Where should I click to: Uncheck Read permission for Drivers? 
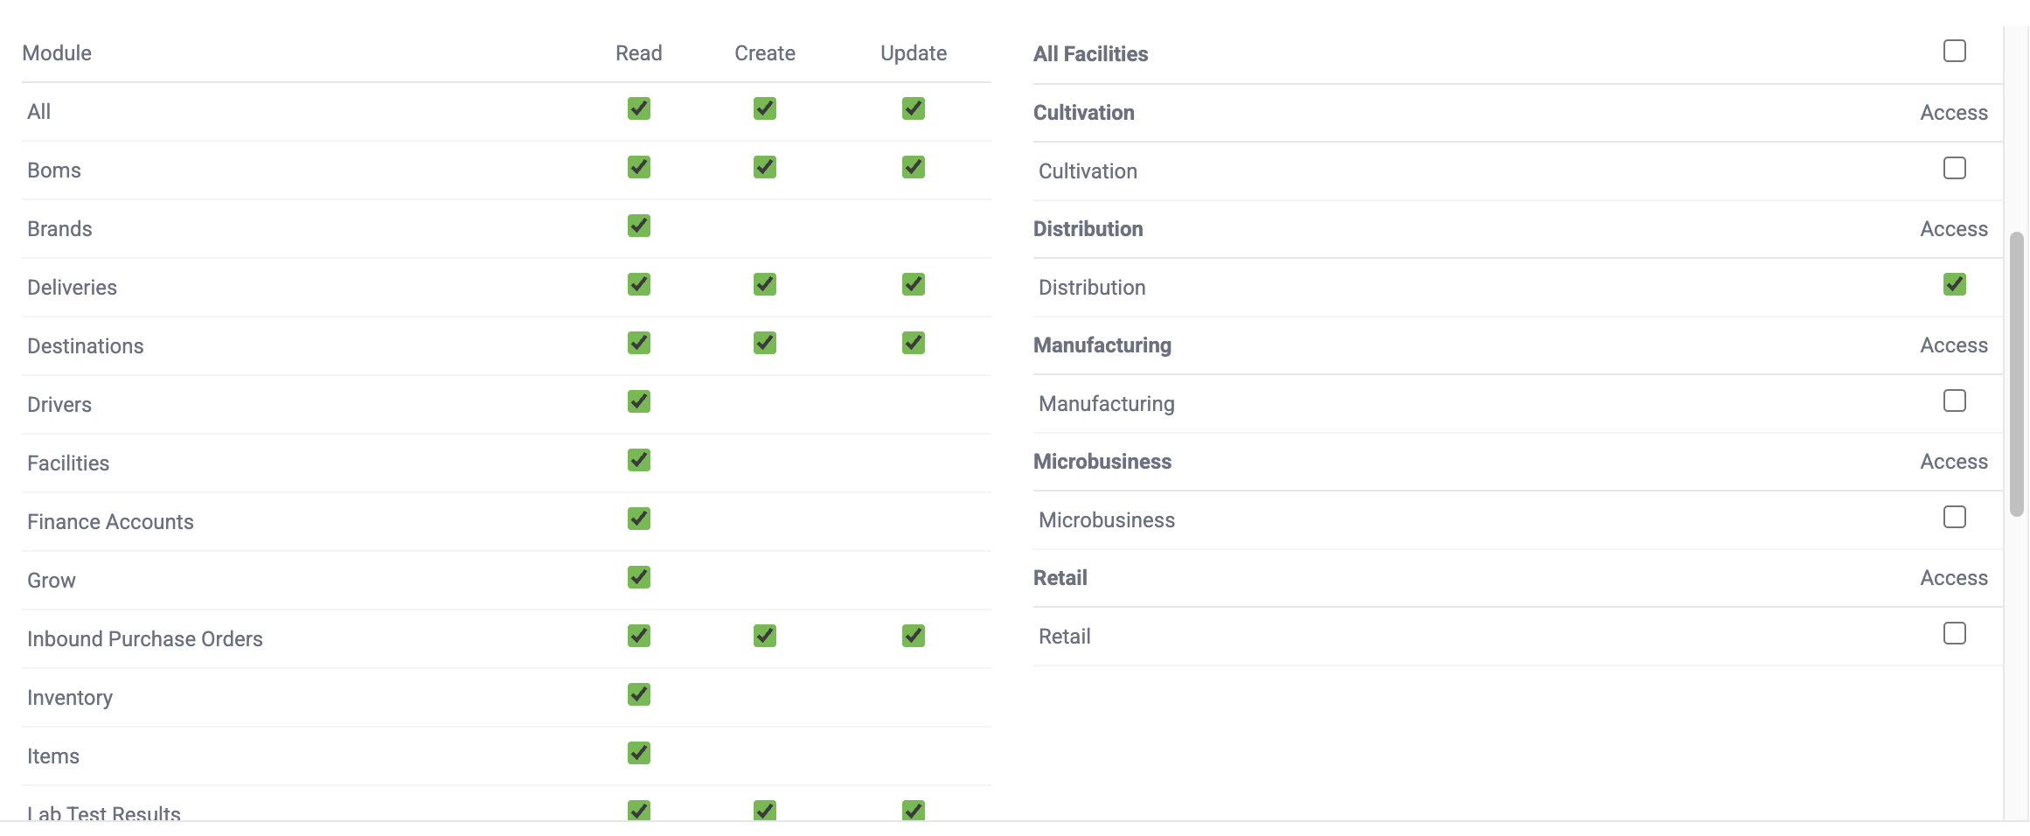pyautogui.click(x=639, y=401)
